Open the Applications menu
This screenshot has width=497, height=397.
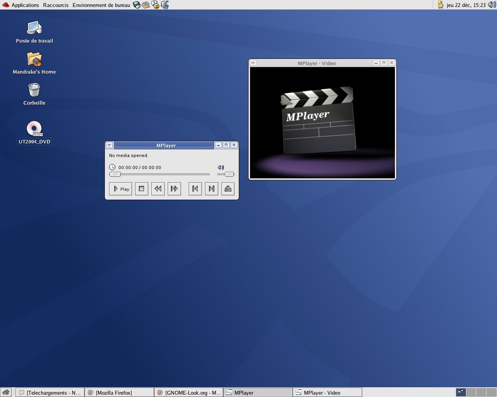[25, 5]
